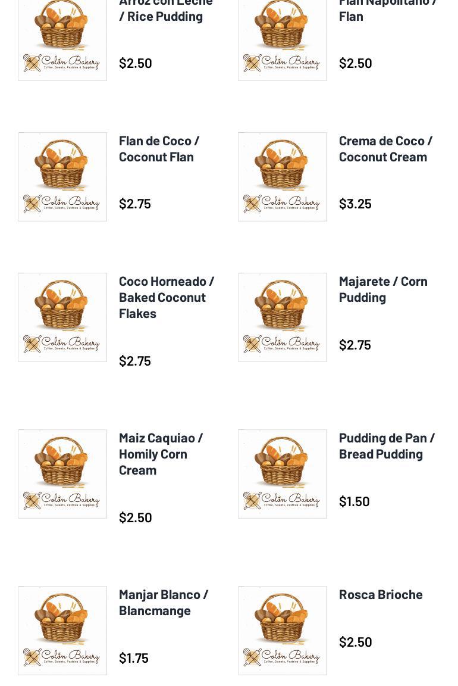Click the Flan de Coco basket image

coord(62,177)
